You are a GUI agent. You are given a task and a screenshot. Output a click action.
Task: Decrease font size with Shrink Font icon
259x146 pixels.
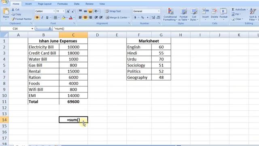tap(73, 11)
